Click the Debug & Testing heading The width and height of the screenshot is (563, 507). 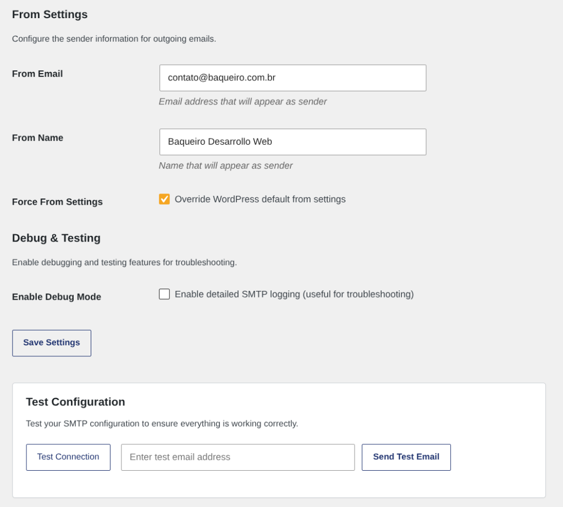57,238
